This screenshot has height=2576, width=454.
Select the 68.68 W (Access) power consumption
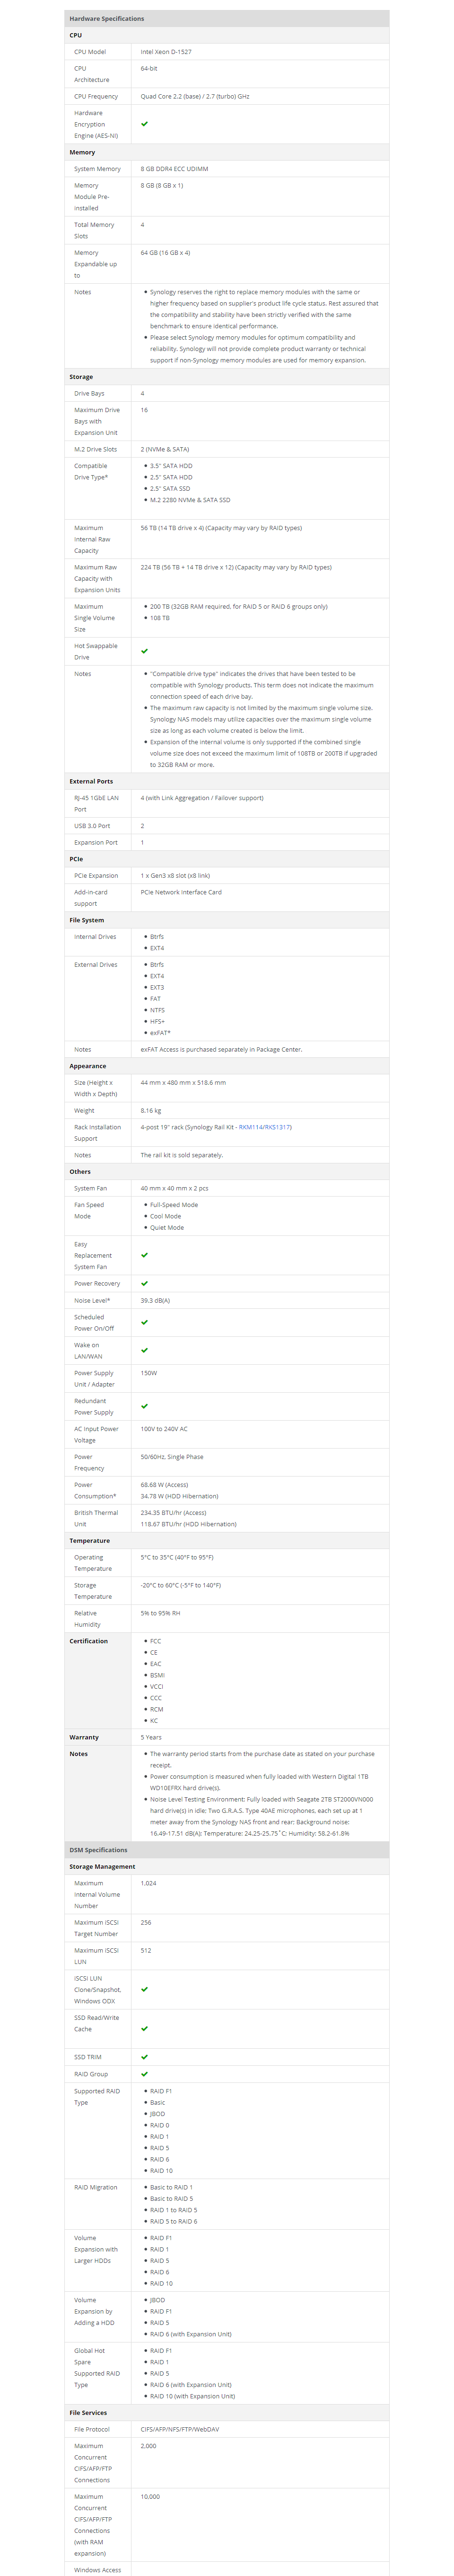[165, 1485]
